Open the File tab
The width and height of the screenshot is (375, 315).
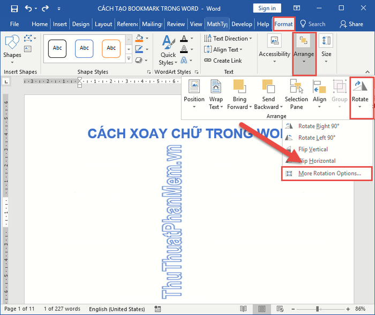(x=14, y=24)
